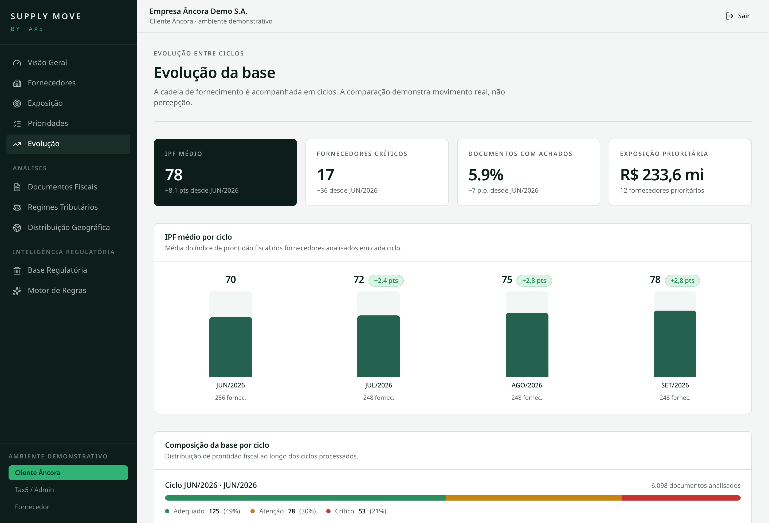This screenshot has width=769, height=523.
Task: Click 'IPF médio por ciclo' title
Action: (198, 237)
